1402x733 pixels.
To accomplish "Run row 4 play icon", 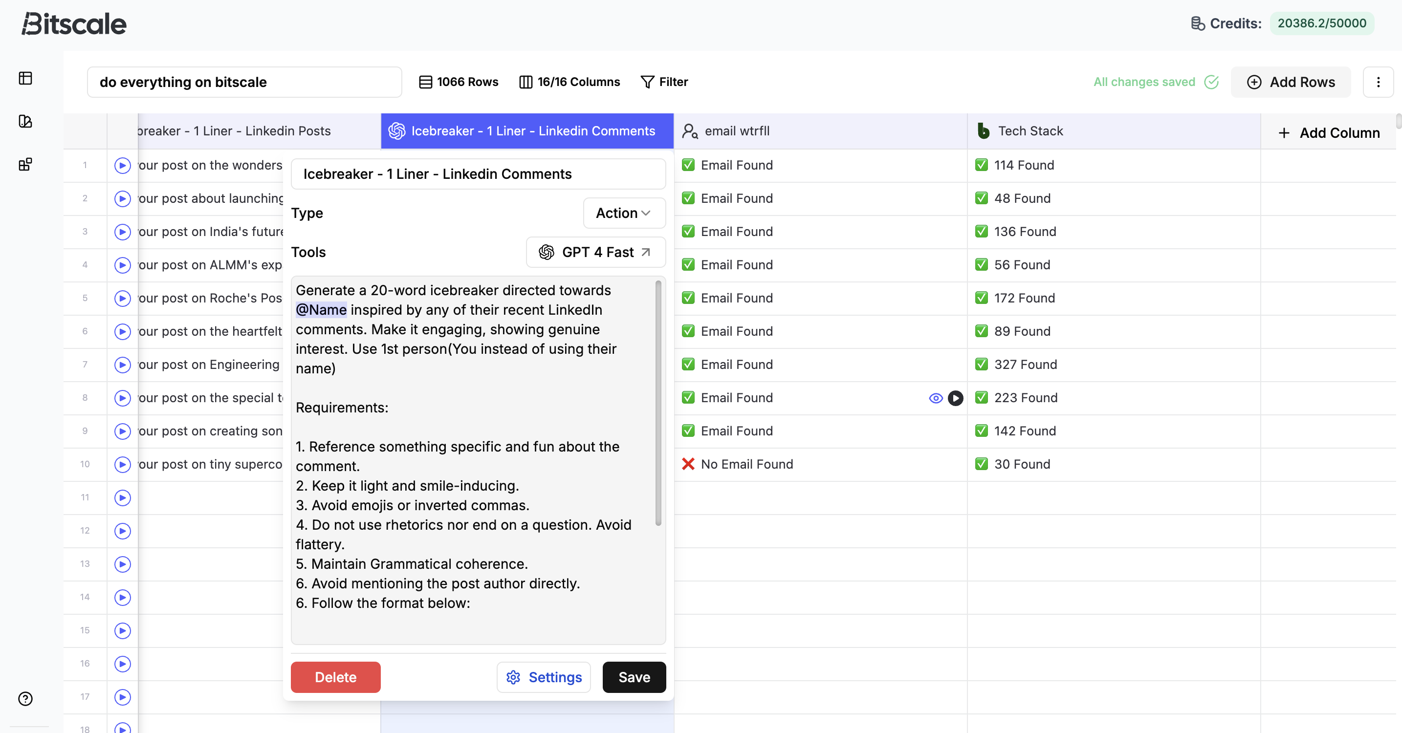I will tap(123, 265).
